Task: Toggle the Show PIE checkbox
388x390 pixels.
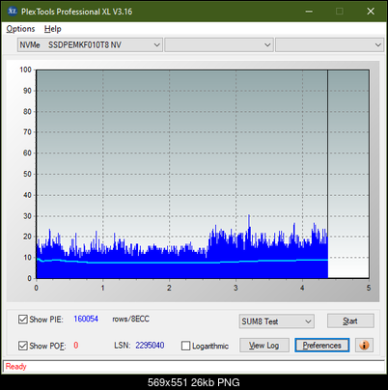Action: pyautogui.click(x=23, y=320)
